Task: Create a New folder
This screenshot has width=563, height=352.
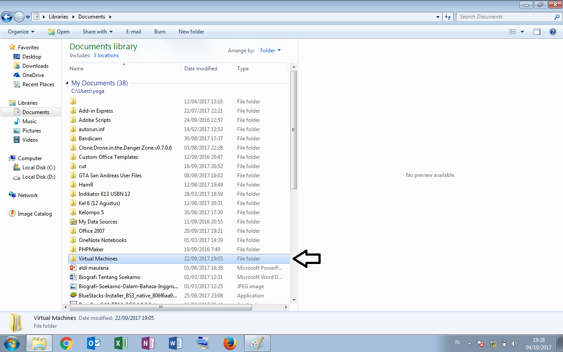Action: [191, 31]
